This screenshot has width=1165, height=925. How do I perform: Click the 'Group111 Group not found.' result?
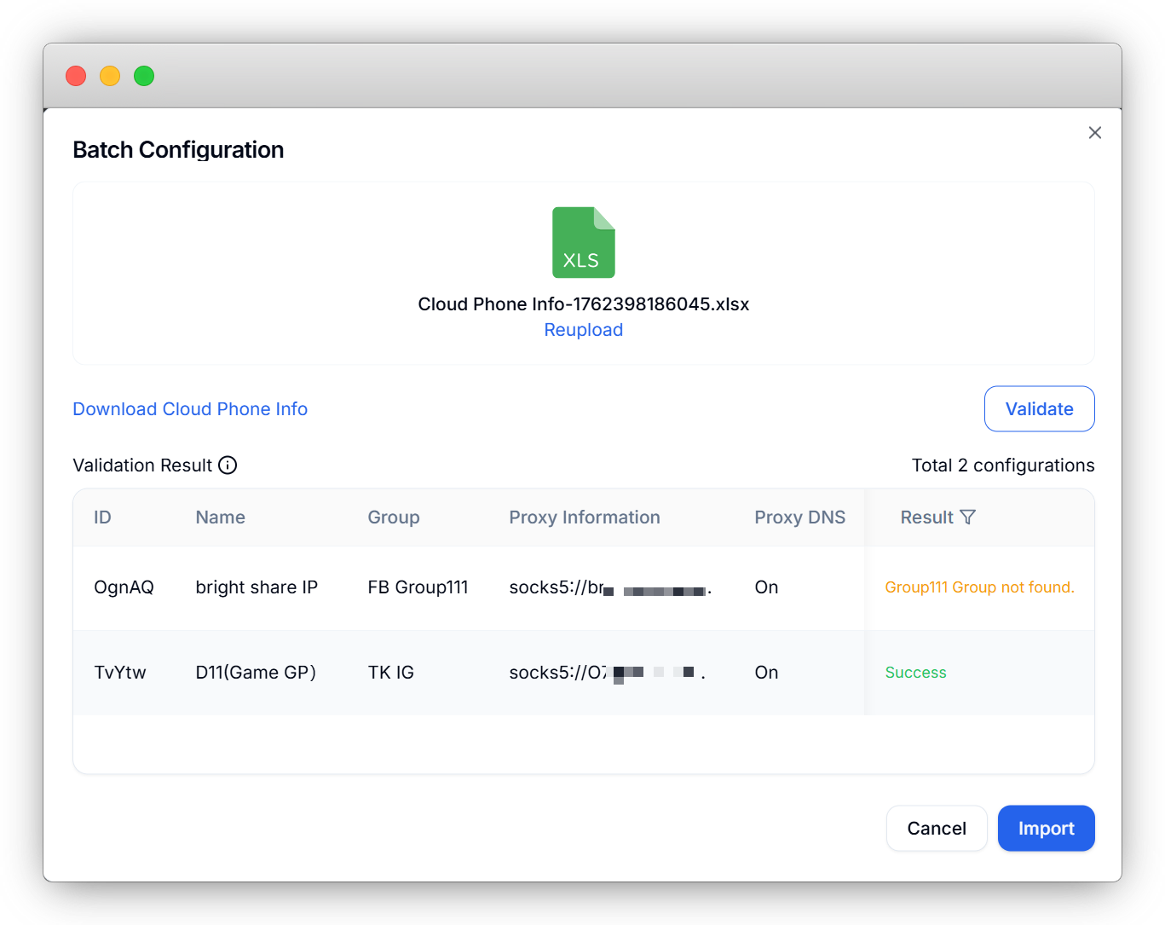coord(979,587)
